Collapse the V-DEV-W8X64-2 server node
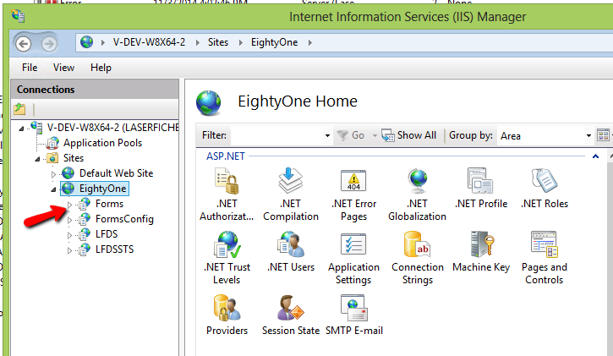The height and width of the screenshot is (356, 613). (21, 129)
